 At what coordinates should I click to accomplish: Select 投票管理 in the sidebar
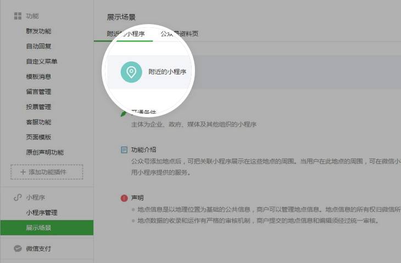[x=38, y=107]
